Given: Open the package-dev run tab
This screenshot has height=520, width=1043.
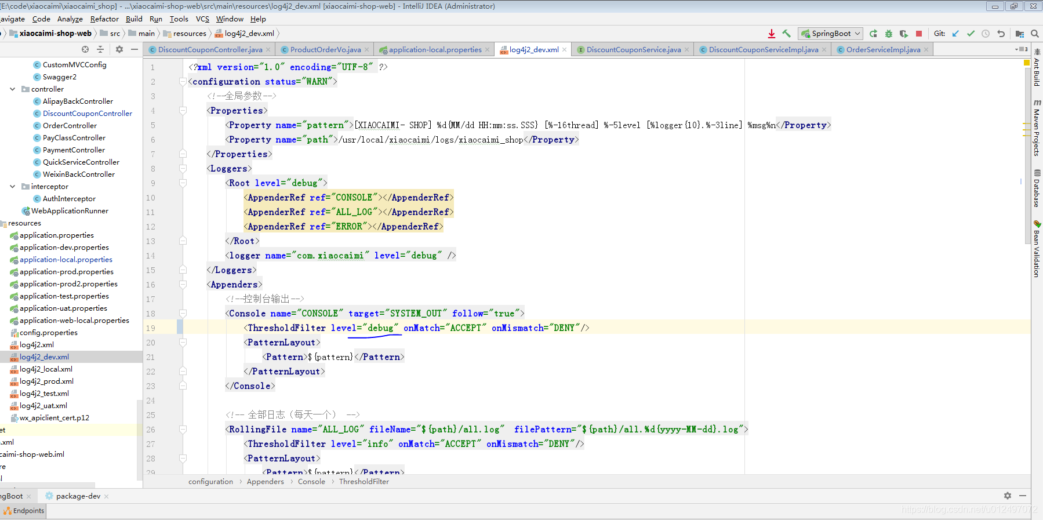Looking at the screenshot, I should click(x=78, y=496).
